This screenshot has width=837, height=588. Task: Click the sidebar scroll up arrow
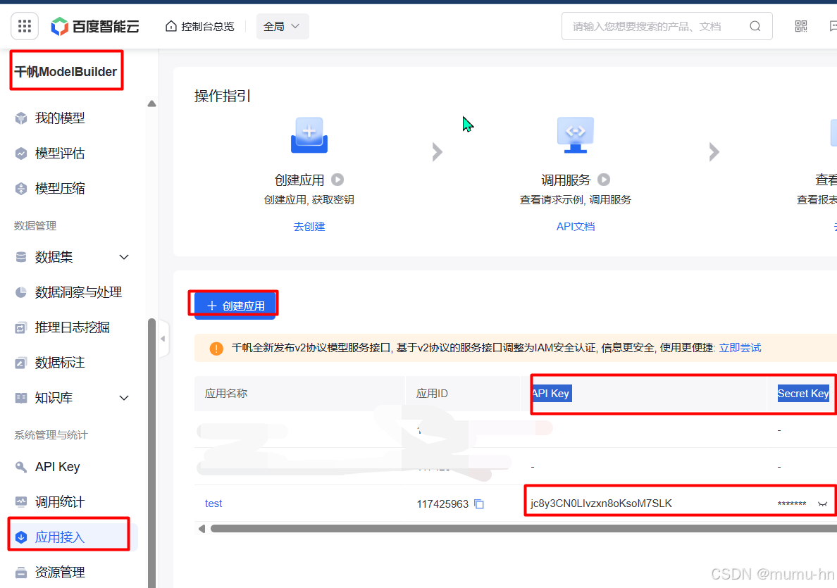tap(151, 104)
